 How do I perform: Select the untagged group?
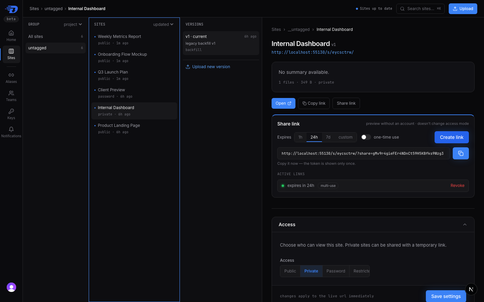pos(55,48)
